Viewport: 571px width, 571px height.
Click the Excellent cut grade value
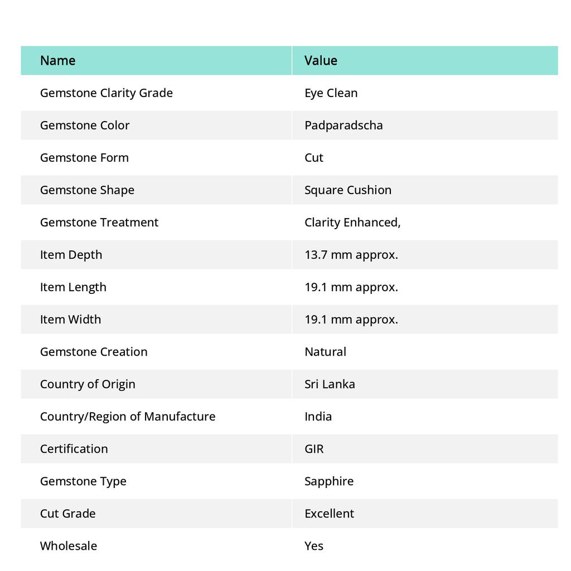point(329,514)
